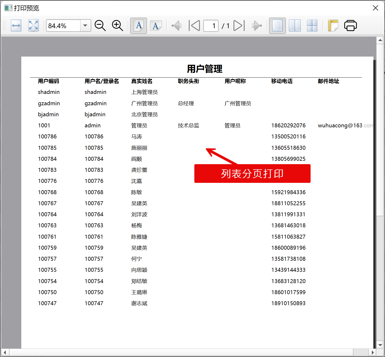
Task: Click the 用户昵称 column header
Action: [x=235, y=81]
